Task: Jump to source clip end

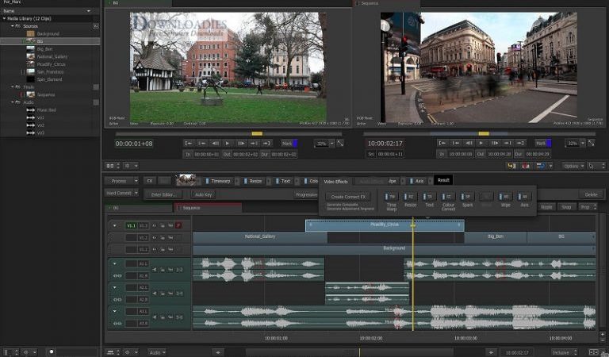Action: coord(266,144)
